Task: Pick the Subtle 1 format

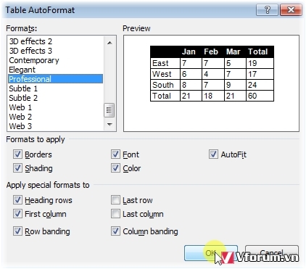Action: [x=55, y=88]
